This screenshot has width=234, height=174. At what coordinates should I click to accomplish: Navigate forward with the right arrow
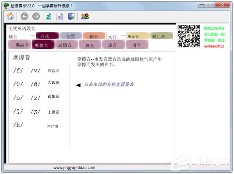36,16
